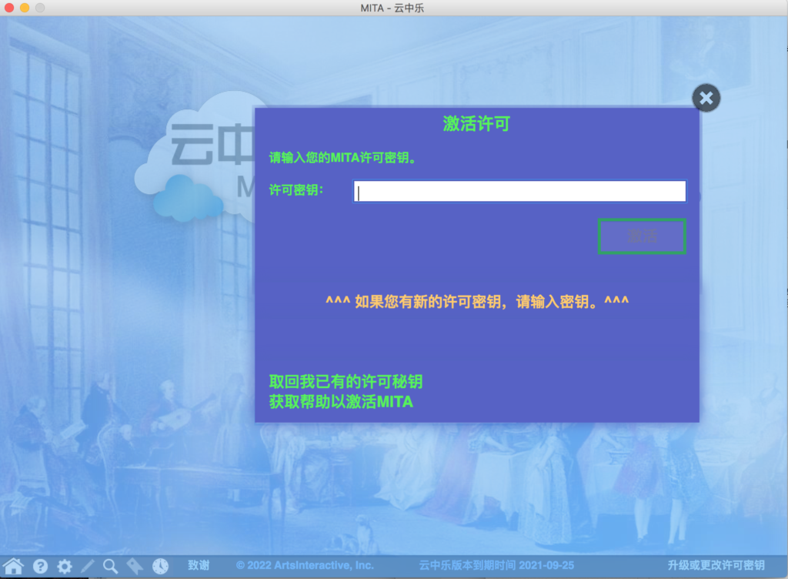Click the 云中乐版本到期时间 expiration text
The height and width of the screenshot is (579, 788).
pyautogui.click(x=496, y=566)
